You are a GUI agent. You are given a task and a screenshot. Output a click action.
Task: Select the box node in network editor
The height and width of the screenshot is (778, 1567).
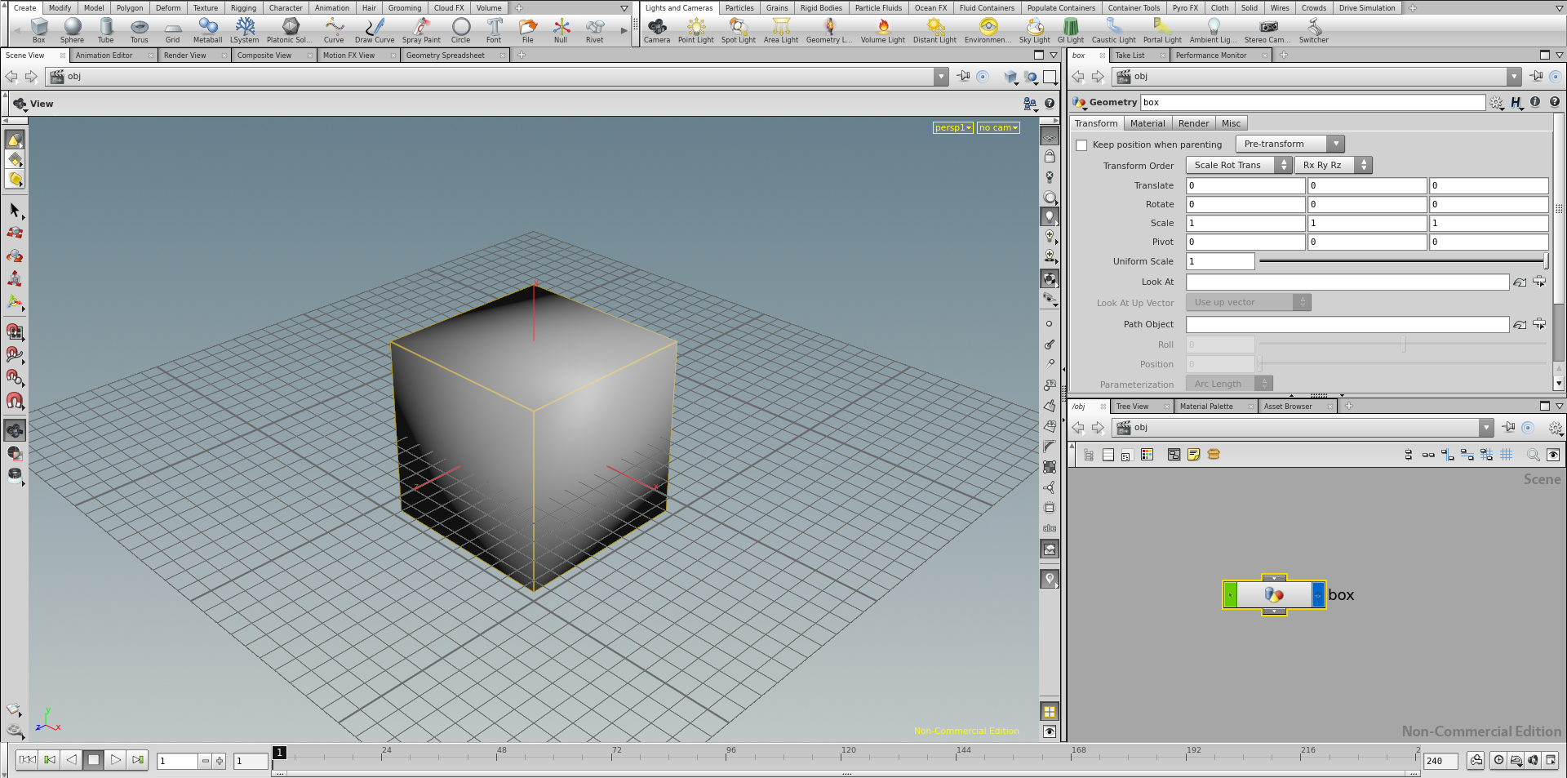click(x=1274, y=595)
